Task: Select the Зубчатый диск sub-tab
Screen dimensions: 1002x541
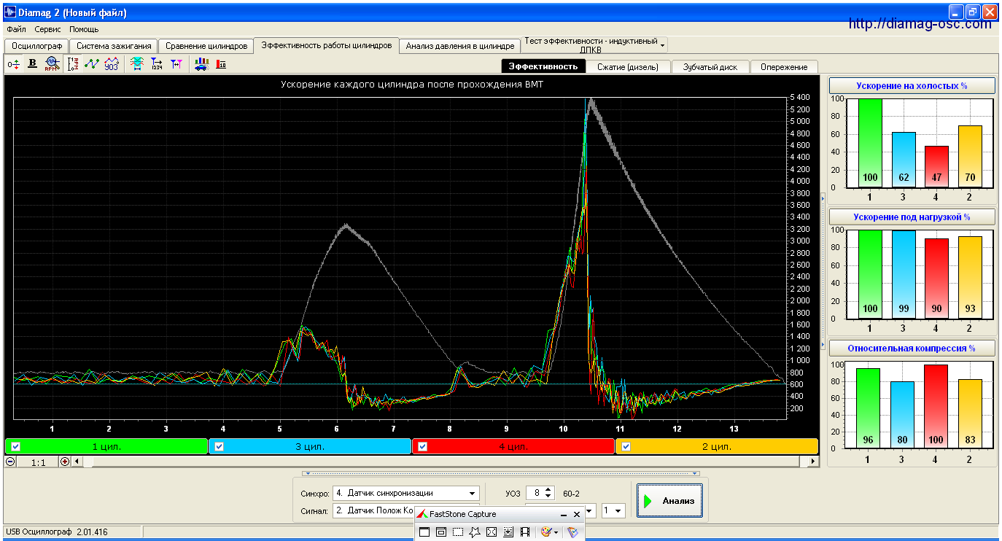Action: (x=710, y=66)
